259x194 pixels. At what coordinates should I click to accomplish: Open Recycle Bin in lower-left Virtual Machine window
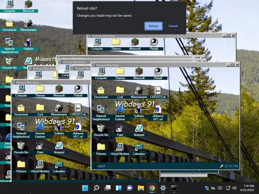21,148
